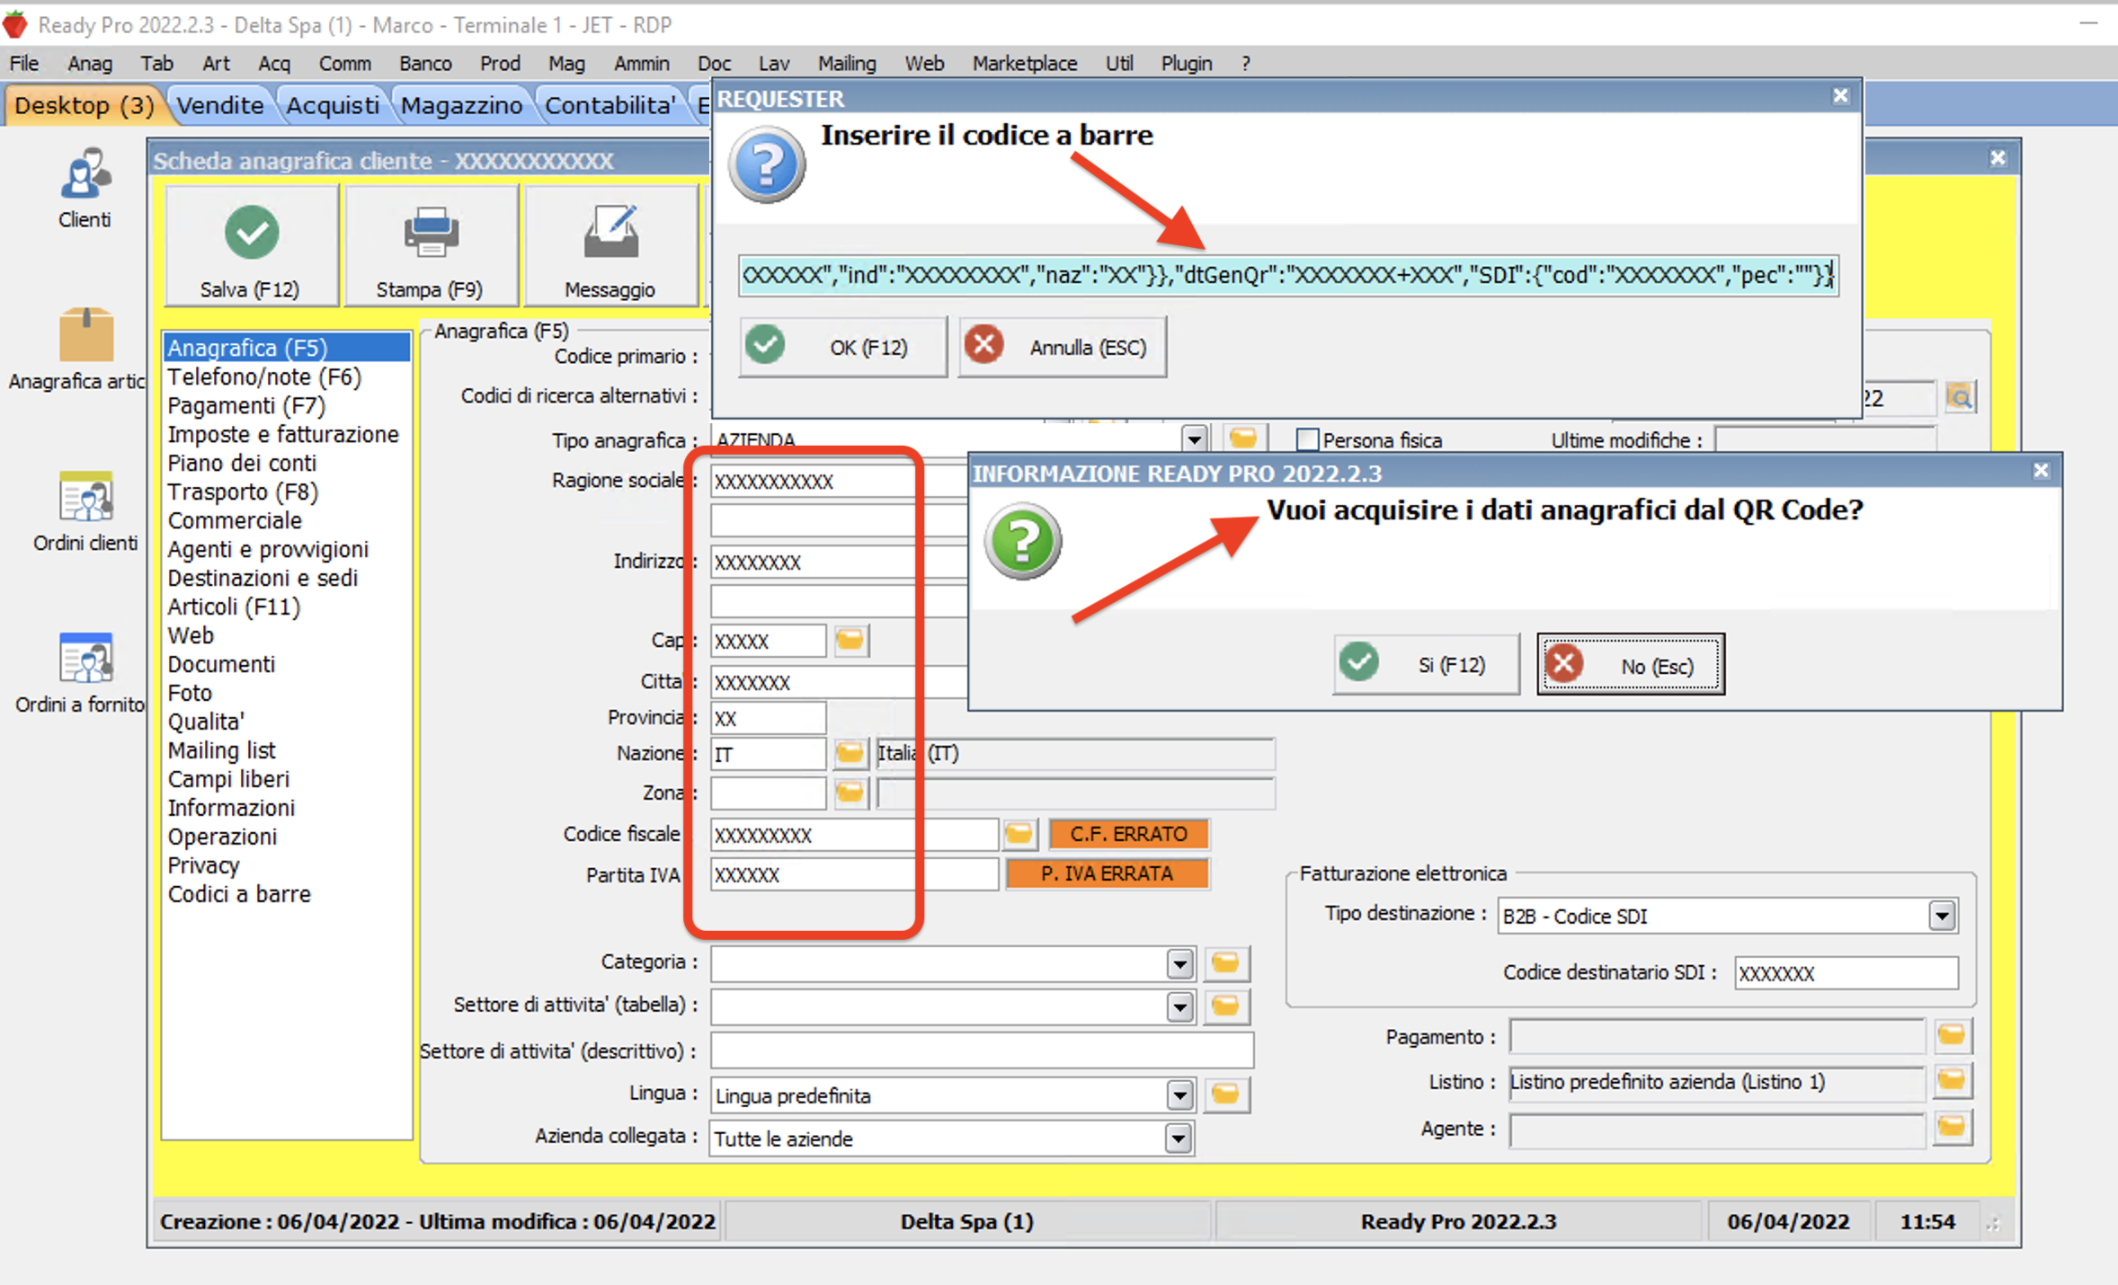Open Nazione lookup folder icon
Image resolution: width=2118 pixels, height=1285 pixels.
(850, 753)
